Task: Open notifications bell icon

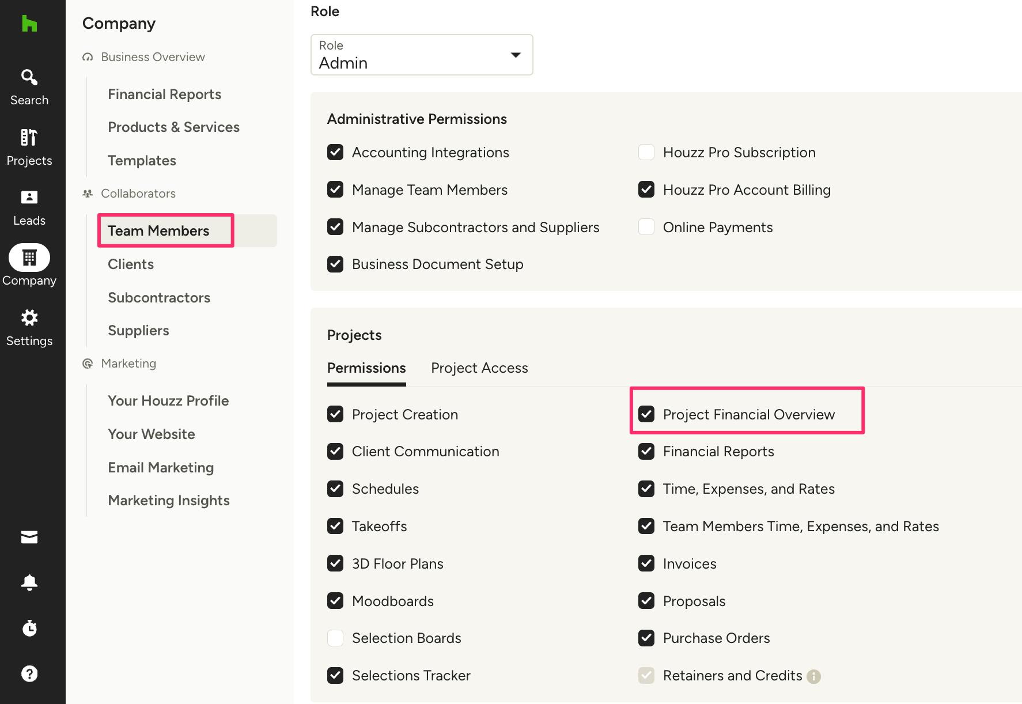Action: pyautogui.click(x=29, y=582)
